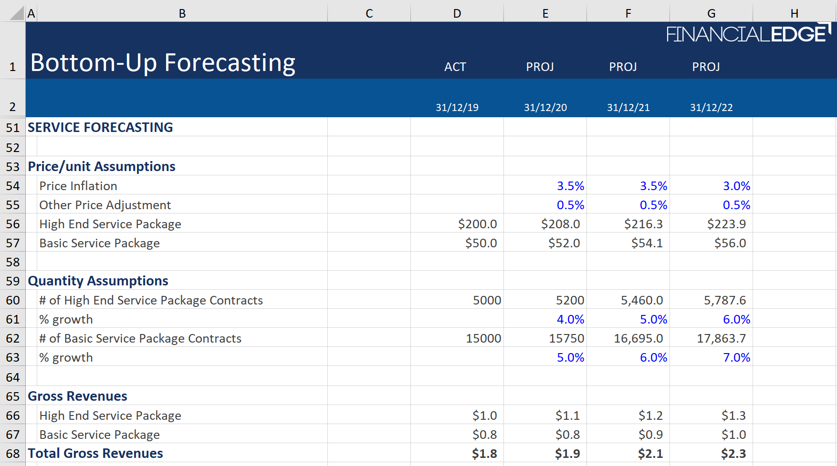
Task: Select the Quantity Assumptions heading cell
Action: (98, 281)
